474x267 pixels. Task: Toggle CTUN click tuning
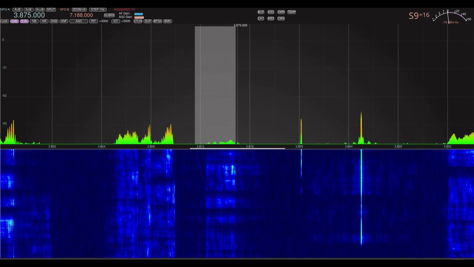(x=138, y=21)
